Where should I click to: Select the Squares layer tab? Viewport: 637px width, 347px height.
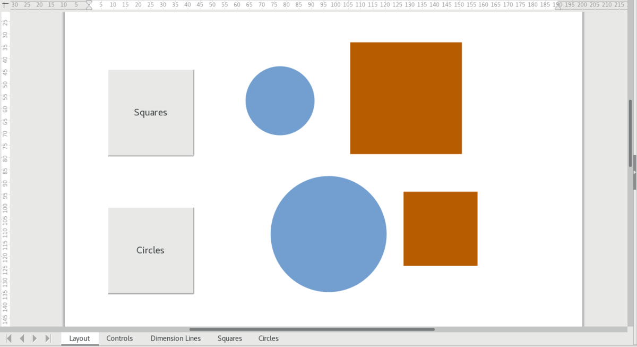pos(229,338)
